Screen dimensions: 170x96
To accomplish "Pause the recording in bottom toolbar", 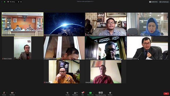I will click(x=100, y=93).
